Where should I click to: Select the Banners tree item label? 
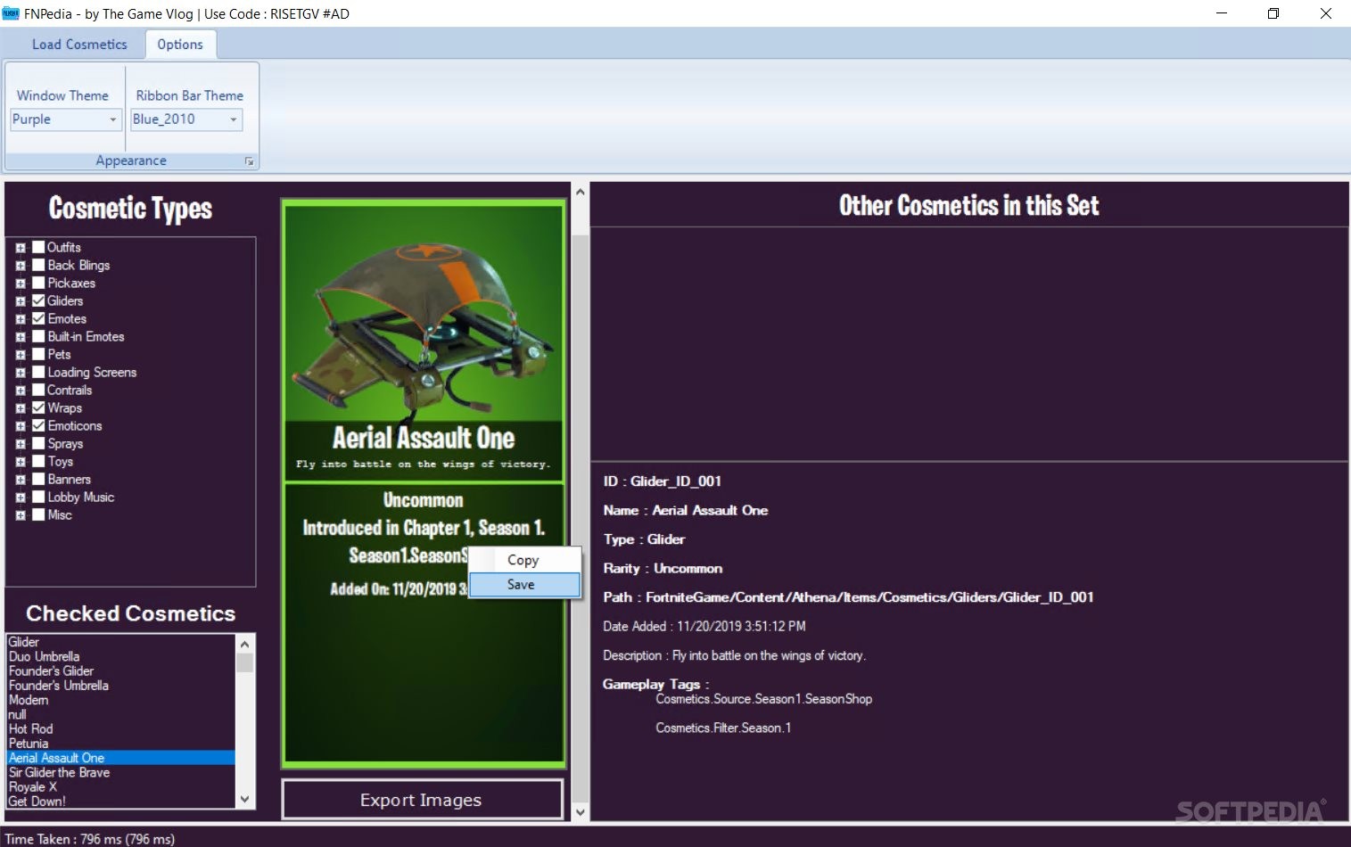tap(70, 479)
